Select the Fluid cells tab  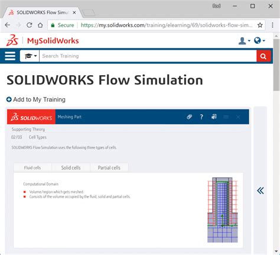(32, 168)
